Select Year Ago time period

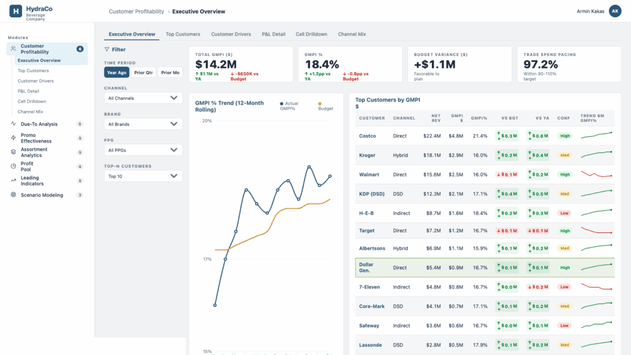116,73
